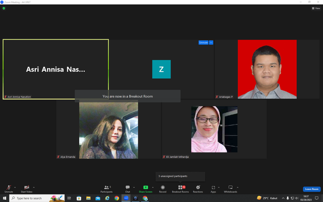
Task: Click the blue Leave Room button
Action: [x=312, y=189]
